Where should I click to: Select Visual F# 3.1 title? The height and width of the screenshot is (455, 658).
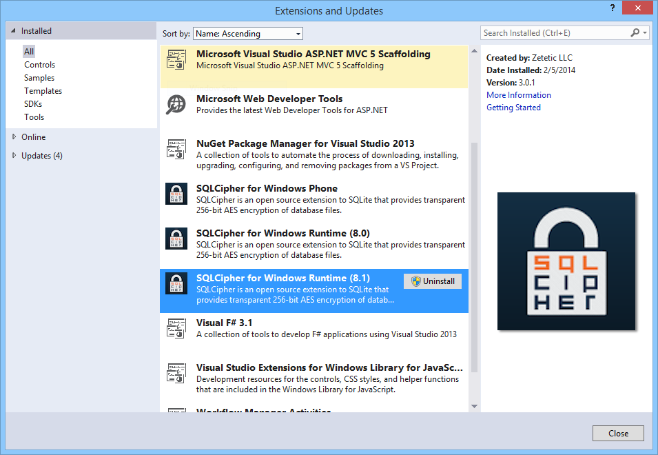pos(224,323)
